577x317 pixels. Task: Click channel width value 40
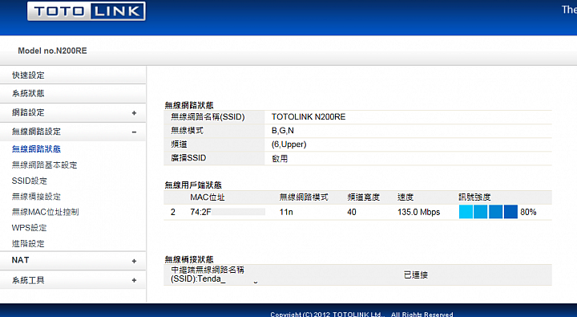pos(352,212)
